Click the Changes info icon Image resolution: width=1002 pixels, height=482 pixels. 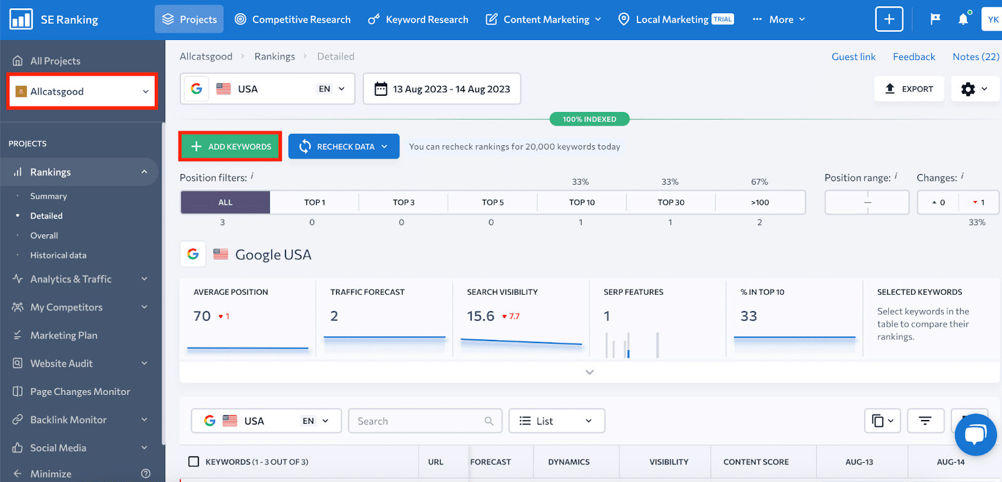point(963,177)
